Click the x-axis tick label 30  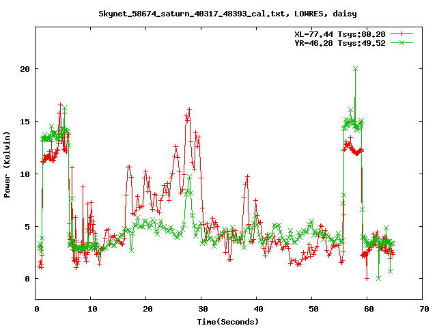[203, 309]
